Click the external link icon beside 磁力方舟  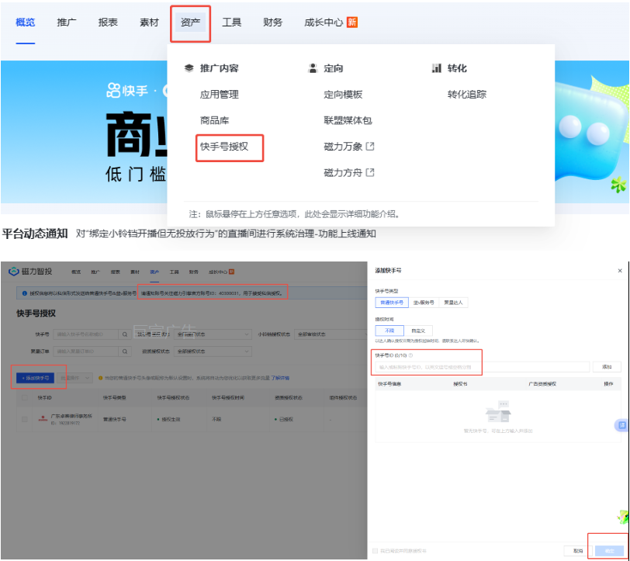(370, 171)
